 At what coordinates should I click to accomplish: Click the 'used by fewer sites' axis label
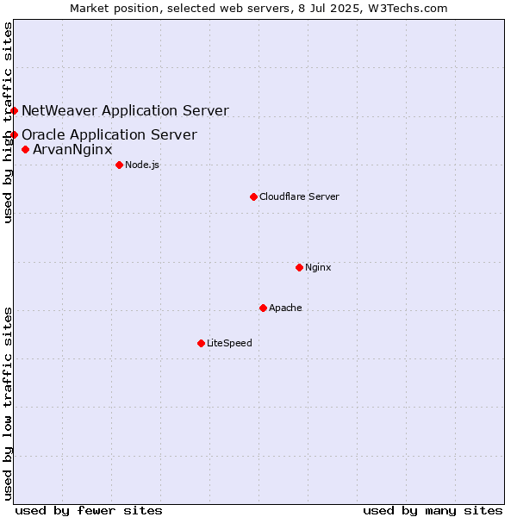coord(89,511)
